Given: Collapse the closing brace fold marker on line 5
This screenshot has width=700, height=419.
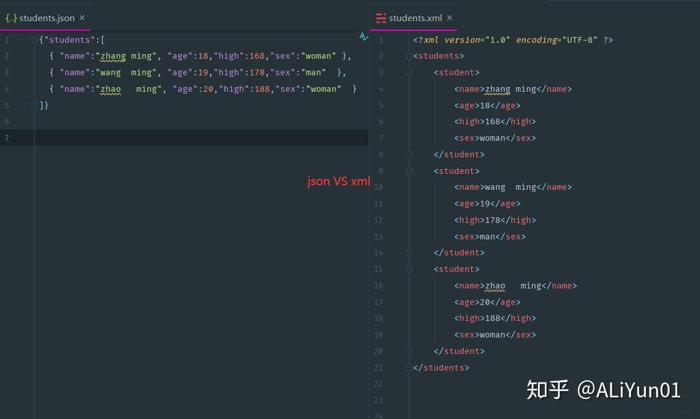Looking at the screenshot, I should point(34,105).
